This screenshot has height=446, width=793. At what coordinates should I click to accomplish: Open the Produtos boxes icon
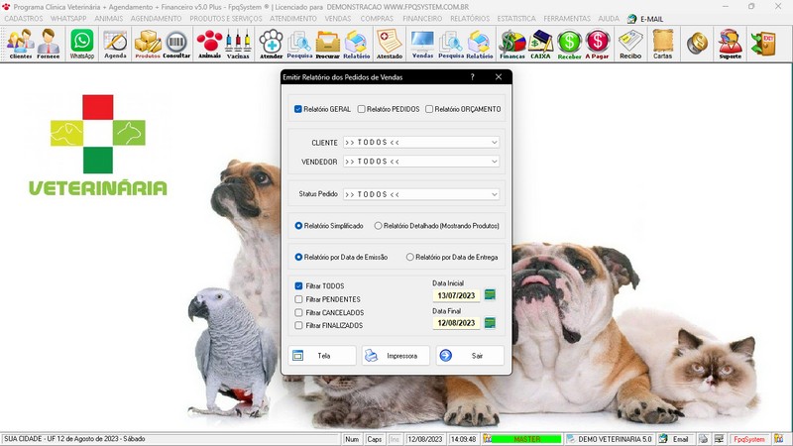[x=148, y=44]
